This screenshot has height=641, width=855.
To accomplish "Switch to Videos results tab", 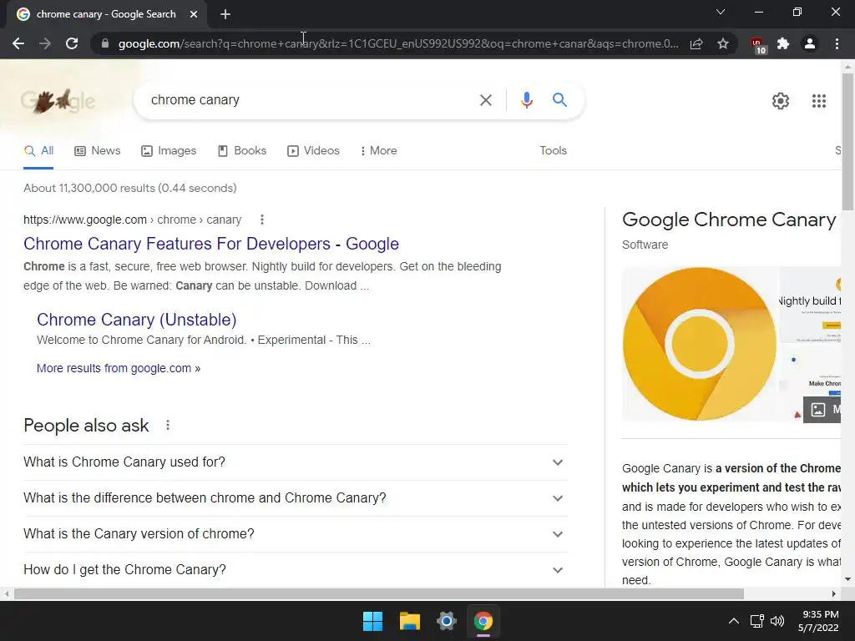I will 314,151.
